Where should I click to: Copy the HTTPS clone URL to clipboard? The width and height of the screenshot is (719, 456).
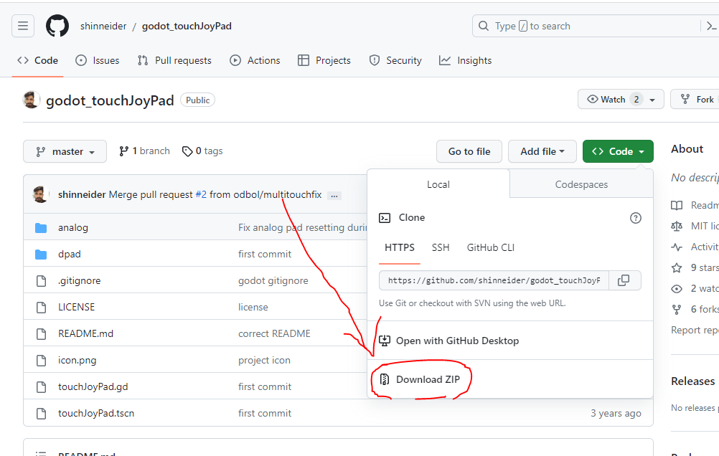pyautogui.click(x=624, y=280)
